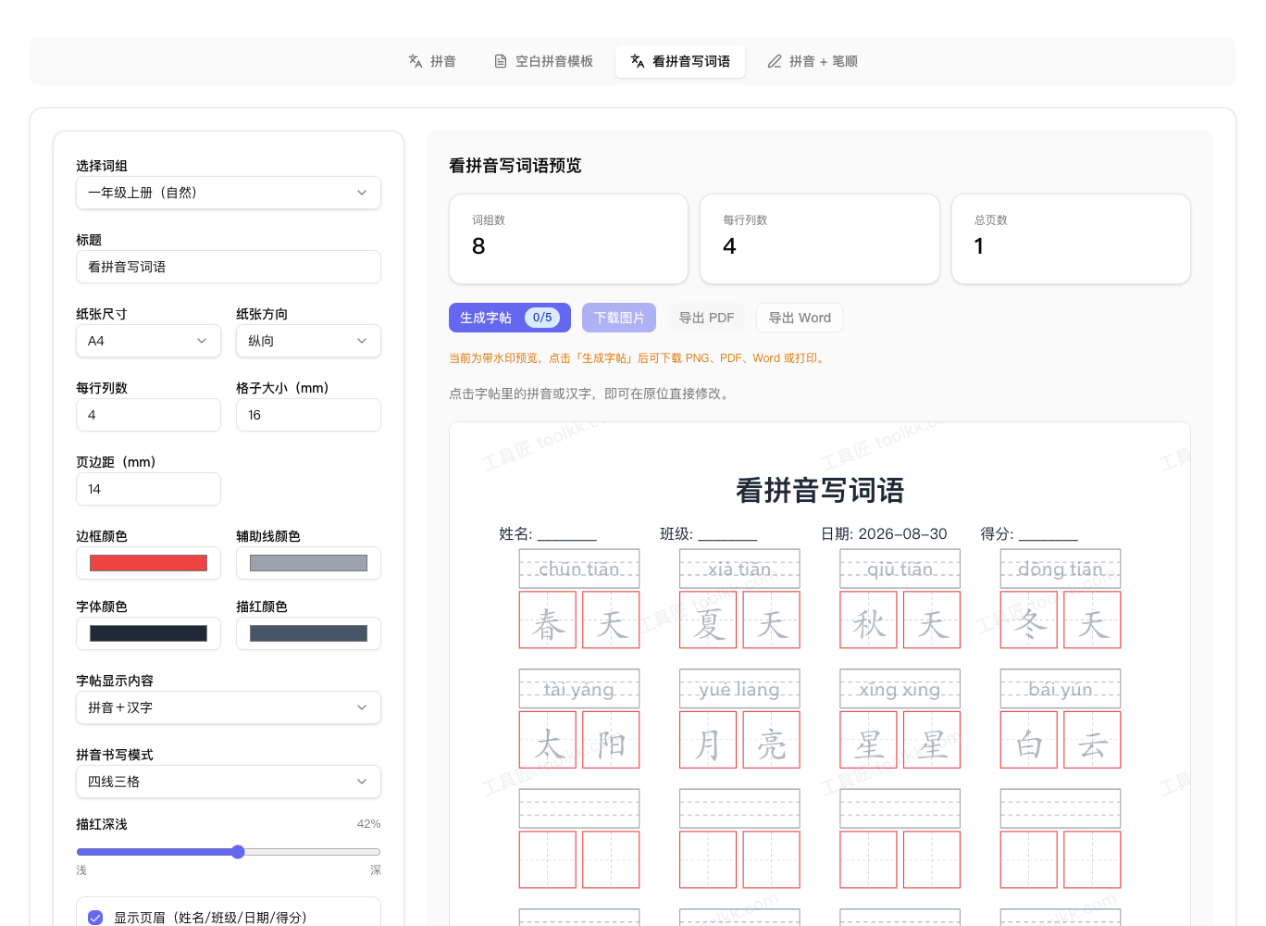Edit the character cell 夏

click(x=708, y=619)
